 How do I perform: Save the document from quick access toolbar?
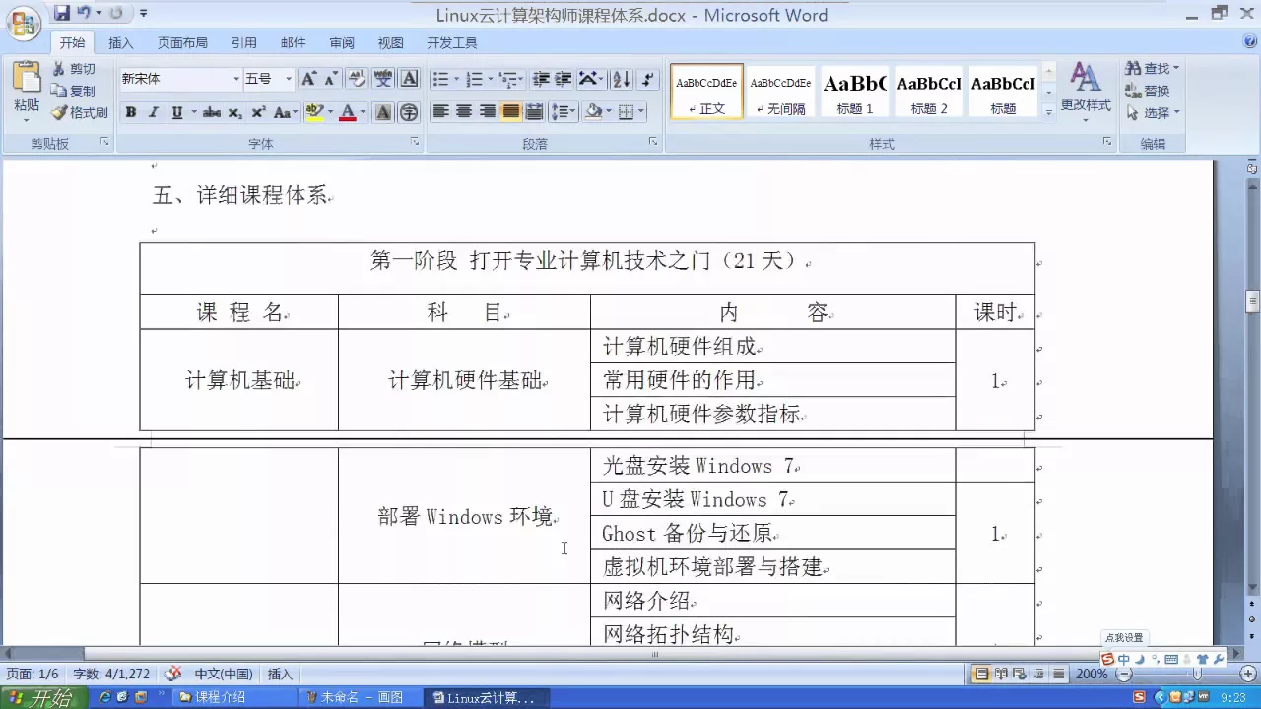tap(62, 13)
